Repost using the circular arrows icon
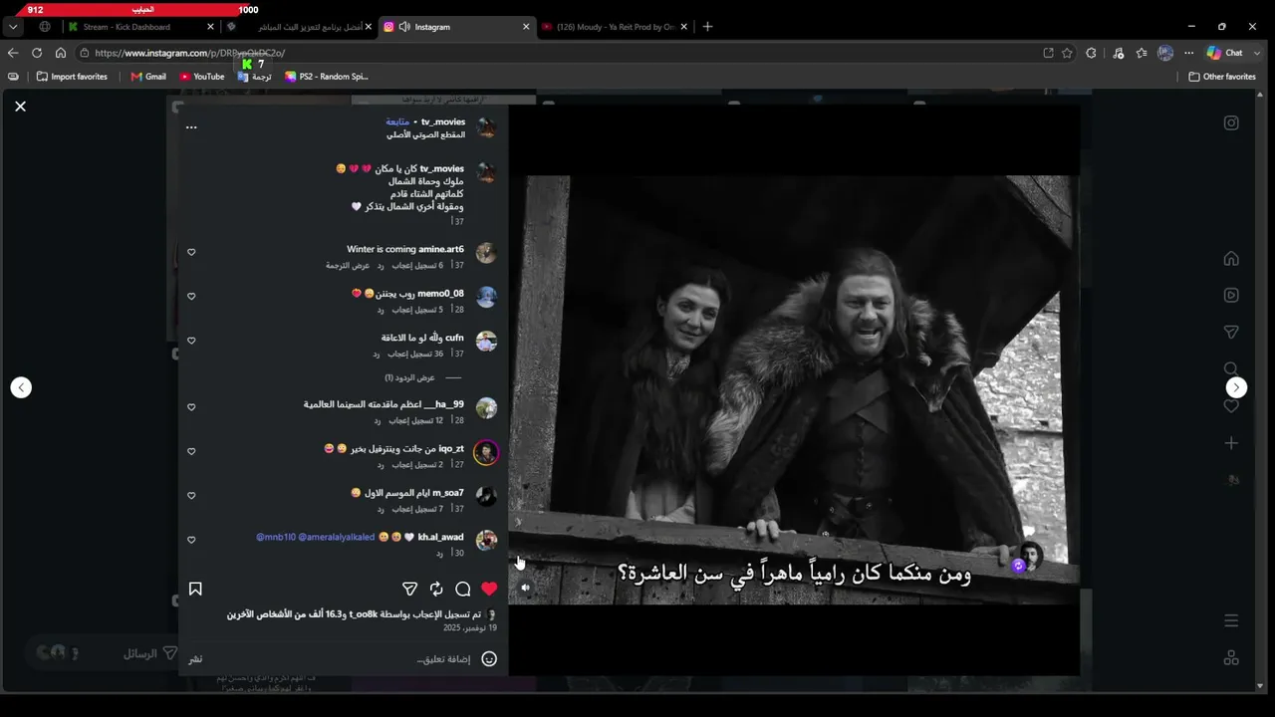 point(436,589)
